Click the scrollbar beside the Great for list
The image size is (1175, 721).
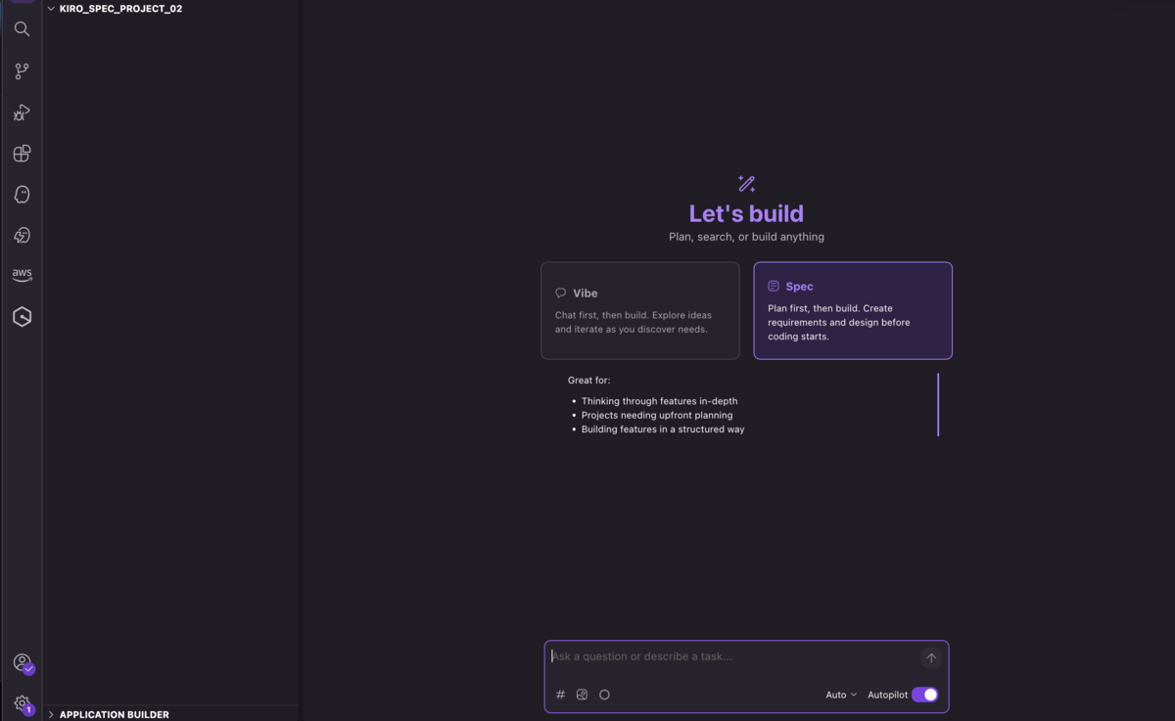(938, 404)
